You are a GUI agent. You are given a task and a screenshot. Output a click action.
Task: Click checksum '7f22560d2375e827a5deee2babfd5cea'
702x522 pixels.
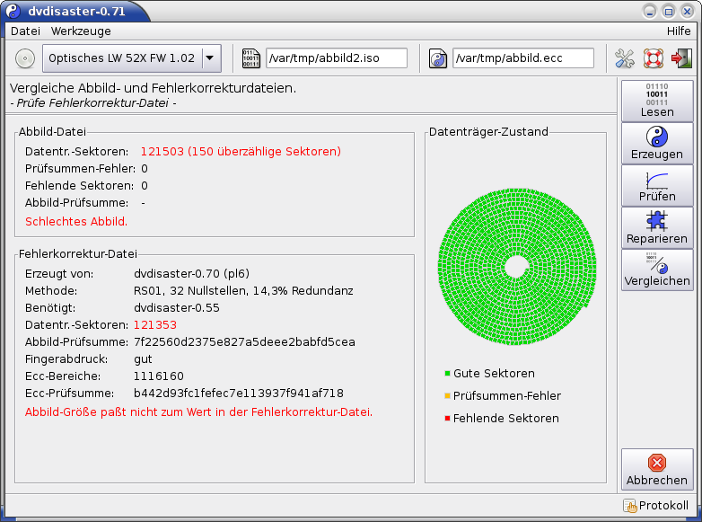[x=244, y=342]
